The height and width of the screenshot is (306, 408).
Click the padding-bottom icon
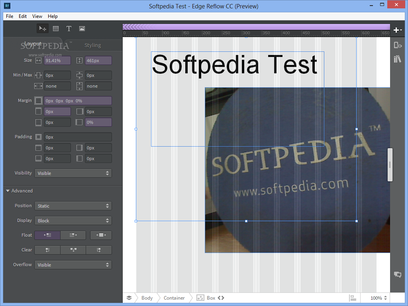(39, 159)
